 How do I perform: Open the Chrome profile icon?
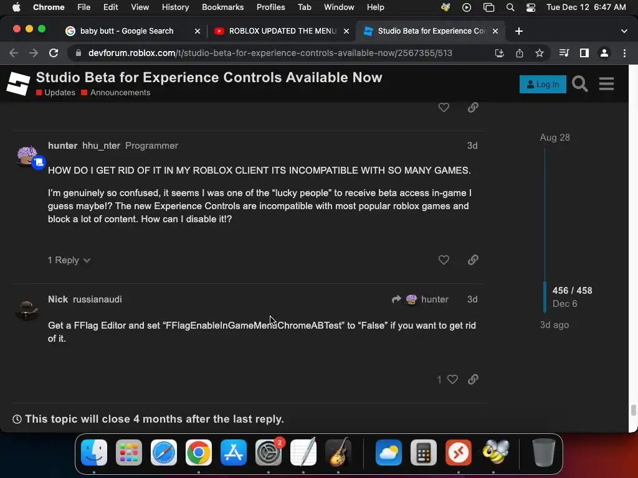pyautogui.click(x=604, y=53)
